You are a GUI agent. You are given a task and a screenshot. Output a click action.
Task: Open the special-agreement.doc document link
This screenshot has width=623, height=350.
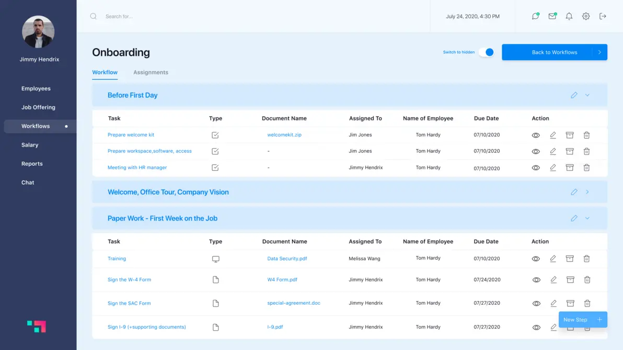tap(294, 303)
